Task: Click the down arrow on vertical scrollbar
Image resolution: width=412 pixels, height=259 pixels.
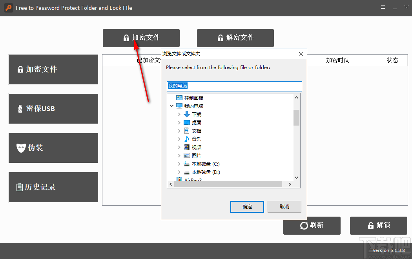Action: click(x=296, y=177)
